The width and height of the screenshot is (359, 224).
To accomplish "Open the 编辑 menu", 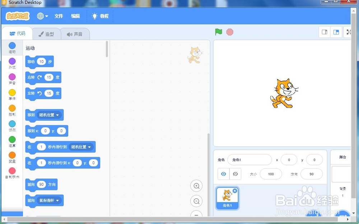I will (75, 16).
